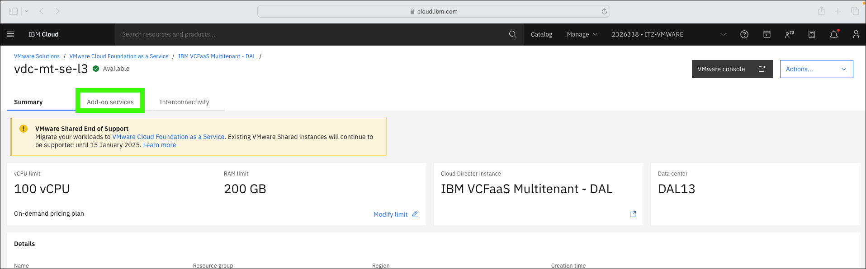This screenshot has height=269, width=866.
Task: Click the yellow warning icon in banner
Action: [24, 129]
